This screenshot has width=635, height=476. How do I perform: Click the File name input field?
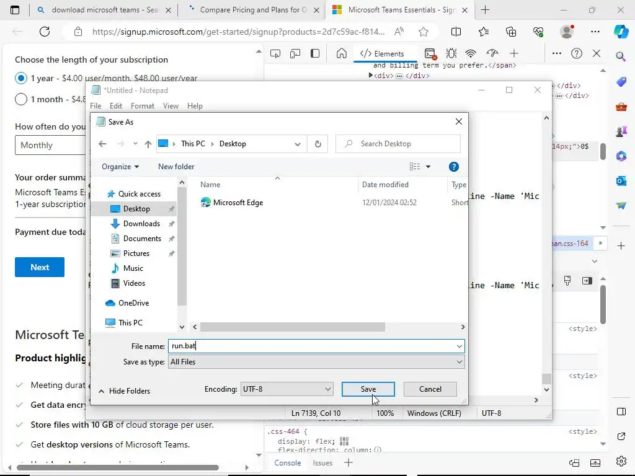click(312, 346)
